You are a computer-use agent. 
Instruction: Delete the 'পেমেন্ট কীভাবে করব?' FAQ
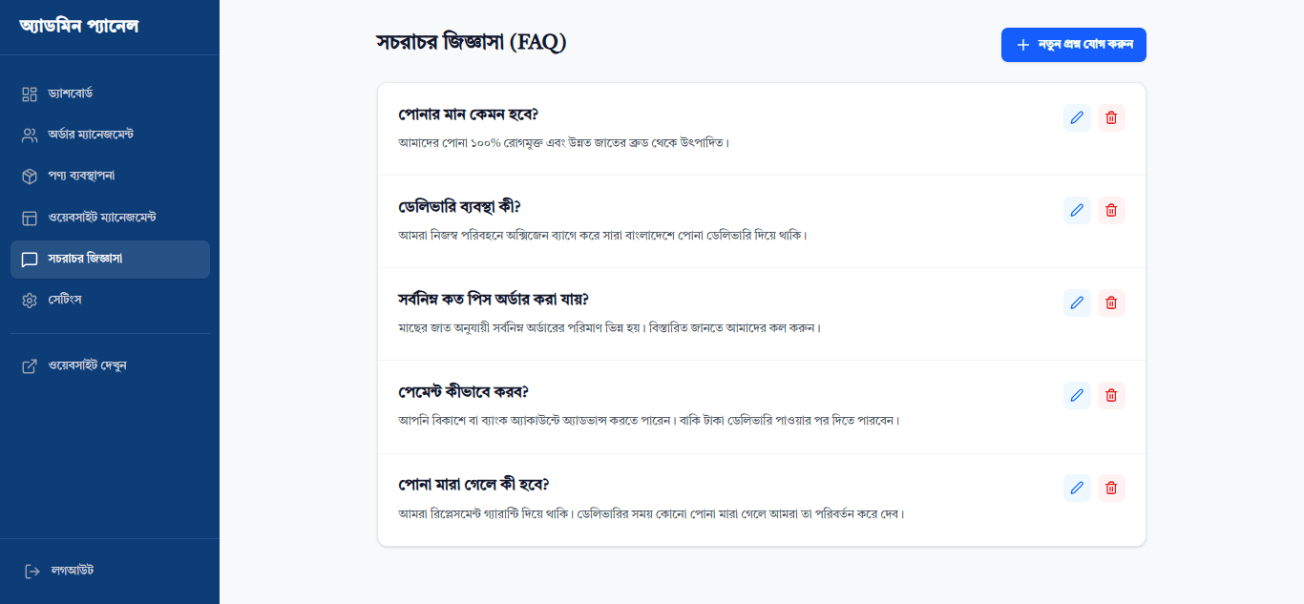(1111, 395)
